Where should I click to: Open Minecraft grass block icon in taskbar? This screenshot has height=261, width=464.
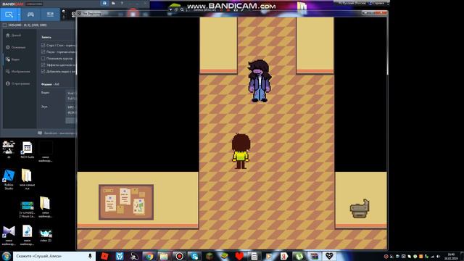tap(210, 256)
